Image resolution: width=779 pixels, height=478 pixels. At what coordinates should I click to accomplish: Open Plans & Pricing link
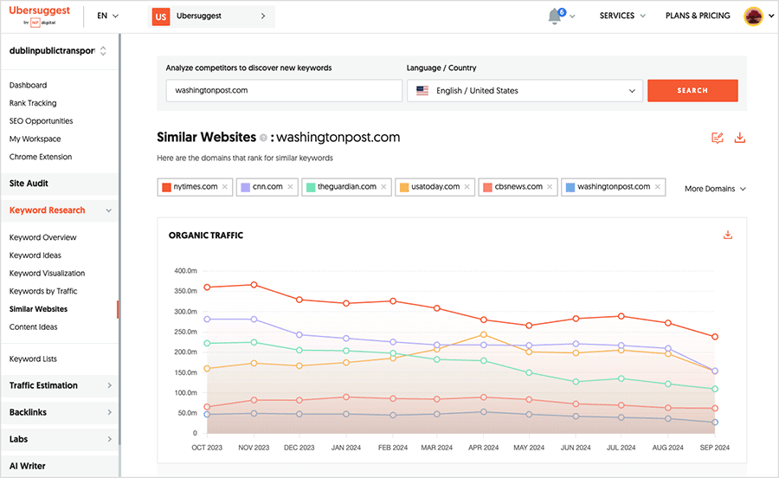[x=698, y=16]
